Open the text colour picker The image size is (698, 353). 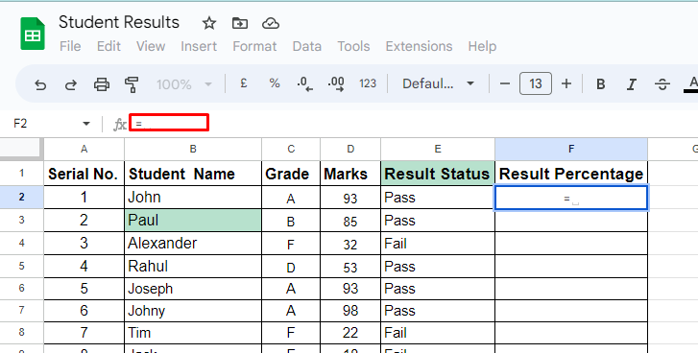point(692,84)
